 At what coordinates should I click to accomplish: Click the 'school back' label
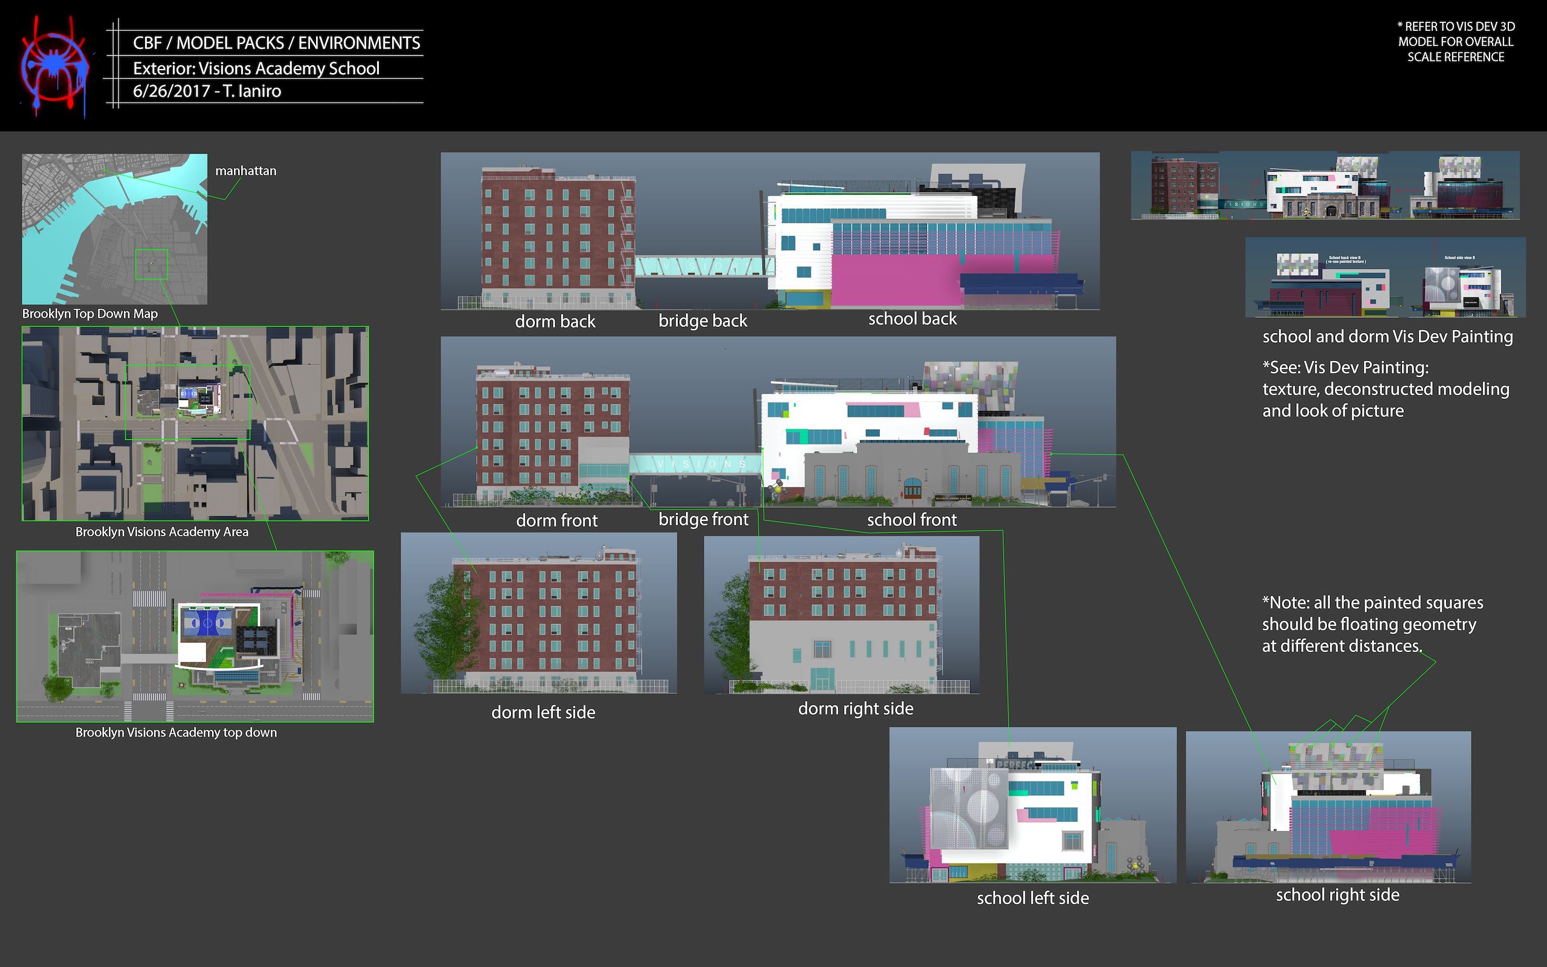pos(912,319)
